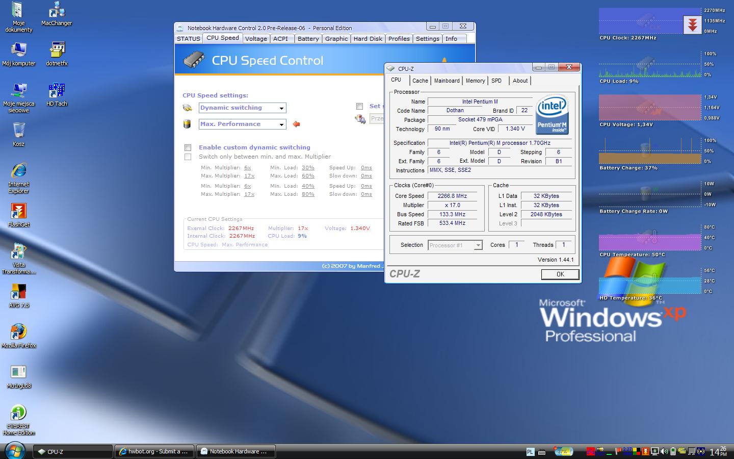
Task: Tick the Set checkbox in NHC
Action: point(359,106)
